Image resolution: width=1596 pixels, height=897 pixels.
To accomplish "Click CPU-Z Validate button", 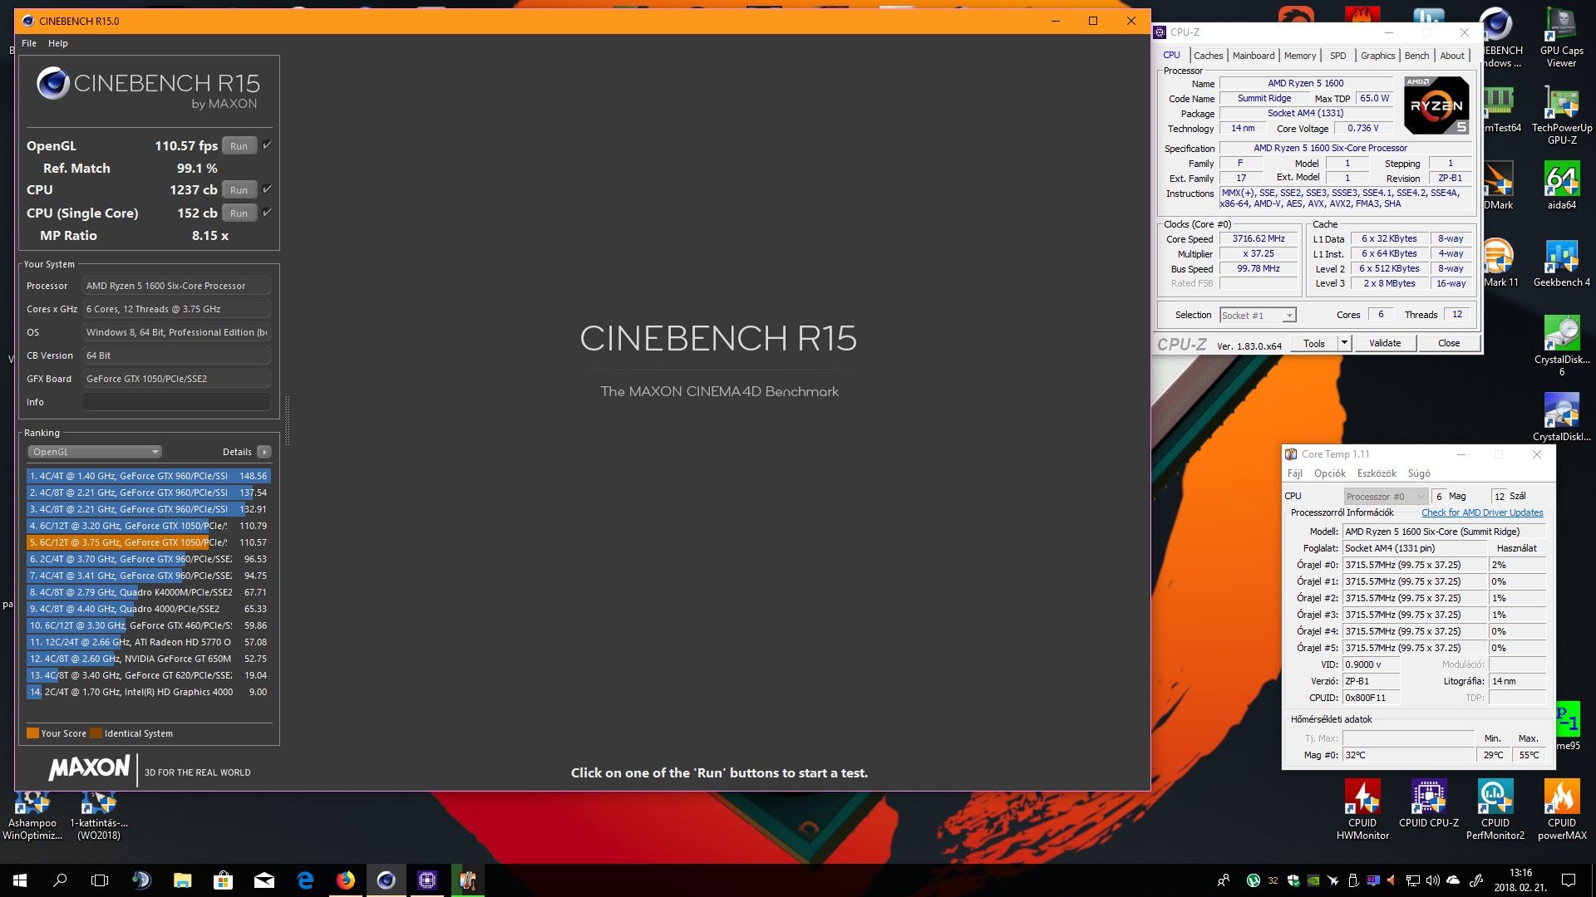I will 1385,343.
